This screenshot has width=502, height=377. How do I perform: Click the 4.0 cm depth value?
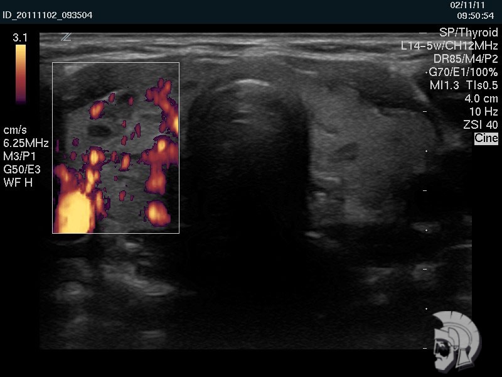[x=481, y=99]
